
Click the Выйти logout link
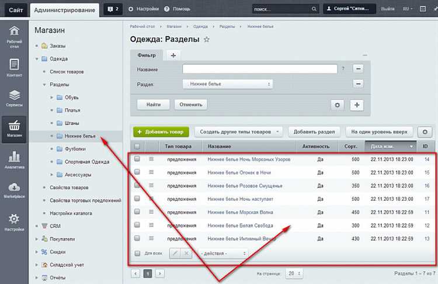388,9
